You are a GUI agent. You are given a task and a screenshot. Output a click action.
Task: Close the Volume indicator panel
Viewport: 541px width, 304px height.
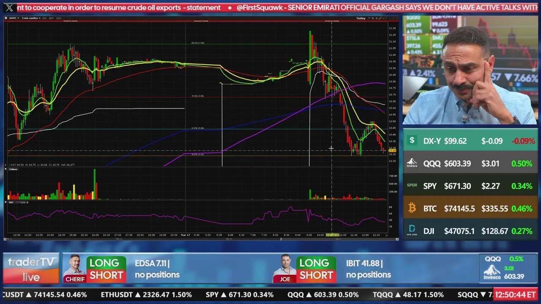pyautogui.click(x=5, y=169)
